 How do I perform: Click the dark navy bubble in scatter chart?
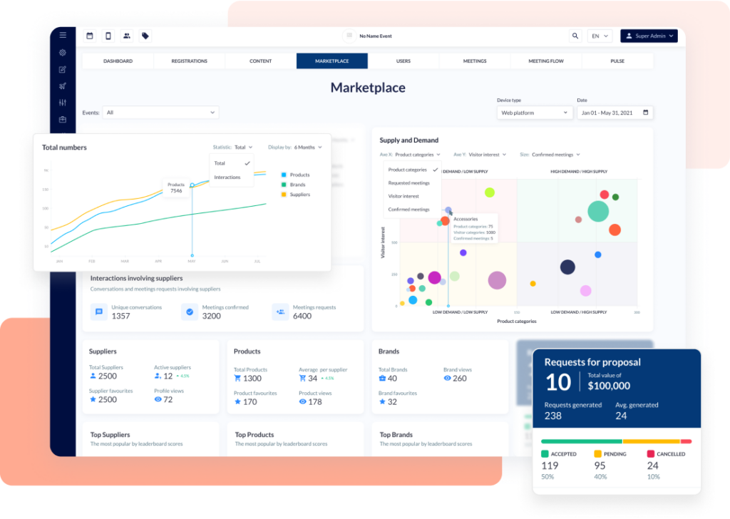click(x=567, y=267)
